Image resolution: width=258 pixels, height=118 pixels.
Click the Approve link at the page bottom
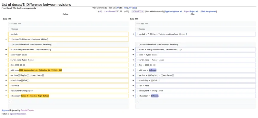click(x=5, y=110)
